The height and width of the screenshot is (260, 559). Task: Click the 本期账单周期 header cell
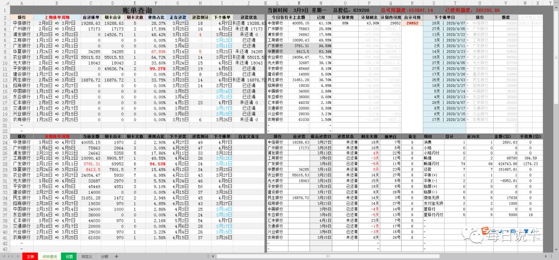(x=57, y=136)
